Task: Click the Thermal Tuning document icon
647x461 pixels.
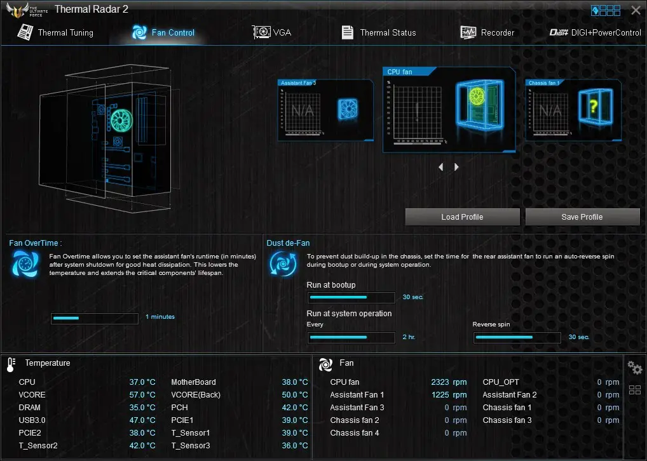Action: tap(25, 32)
